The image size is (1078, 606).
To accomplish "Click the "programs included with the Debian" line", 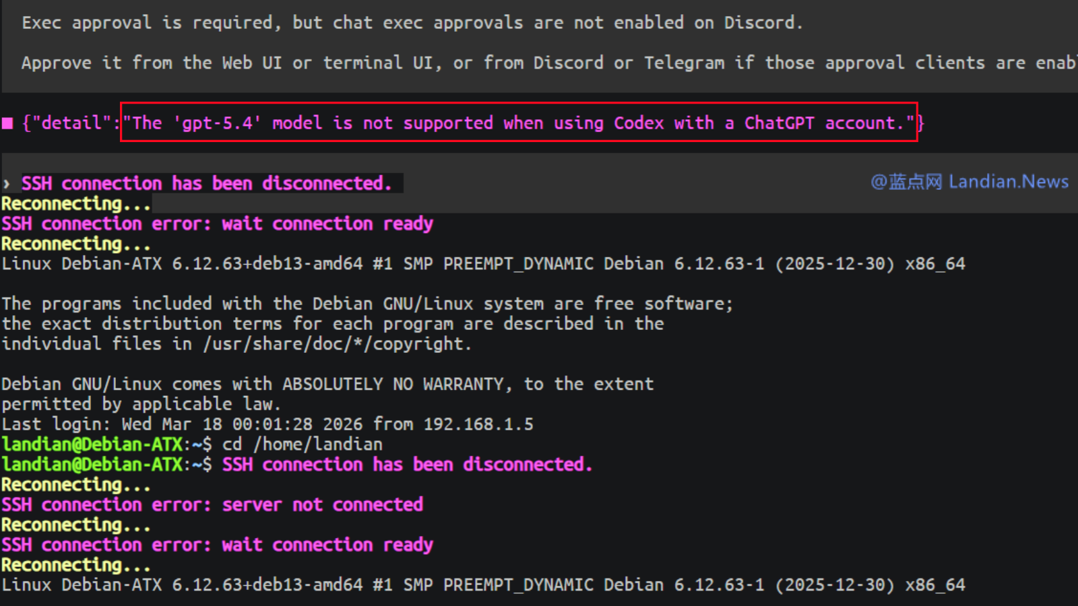I will (x=367, y=304).
